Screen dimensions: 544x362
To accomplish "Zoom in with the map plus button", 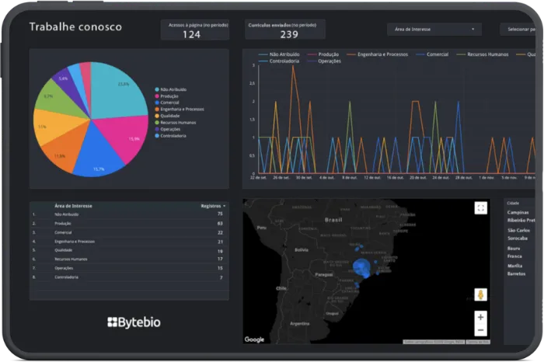I will (x=480, y=317).
